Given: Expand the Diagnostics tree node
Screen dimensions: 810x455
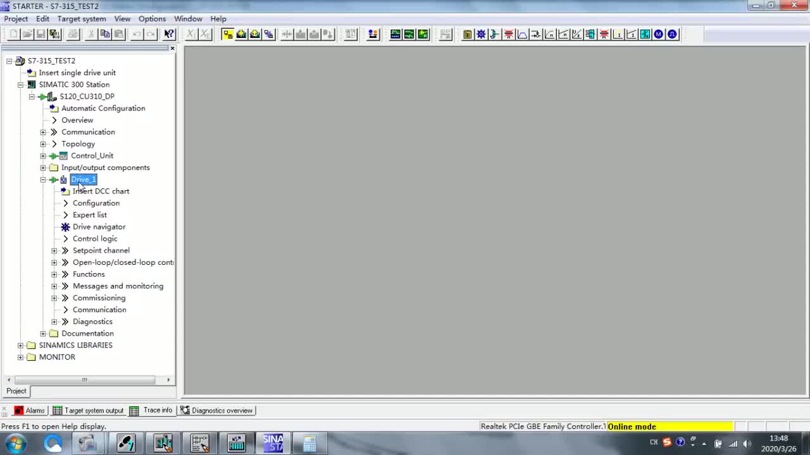Looking at the screenshot, I should [x=54, y=322].
